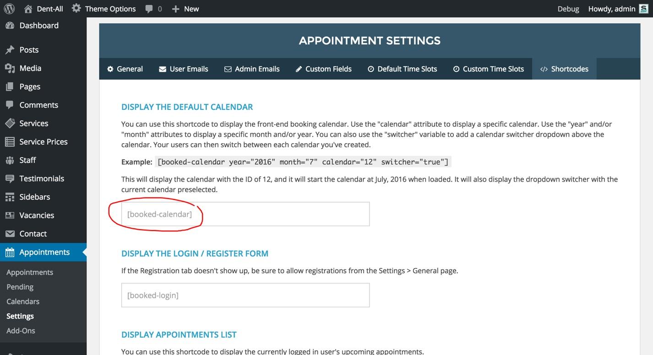Click the [booked-calendar] shortcode field
This screenshot has height=355, width=653.
pyautogui.click(x=245, y=214)
